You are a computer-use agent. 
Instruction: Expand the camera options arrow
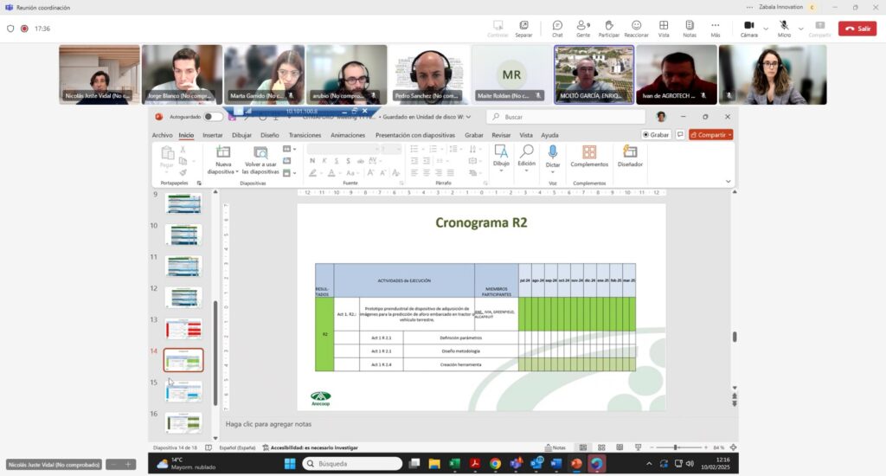766,29
